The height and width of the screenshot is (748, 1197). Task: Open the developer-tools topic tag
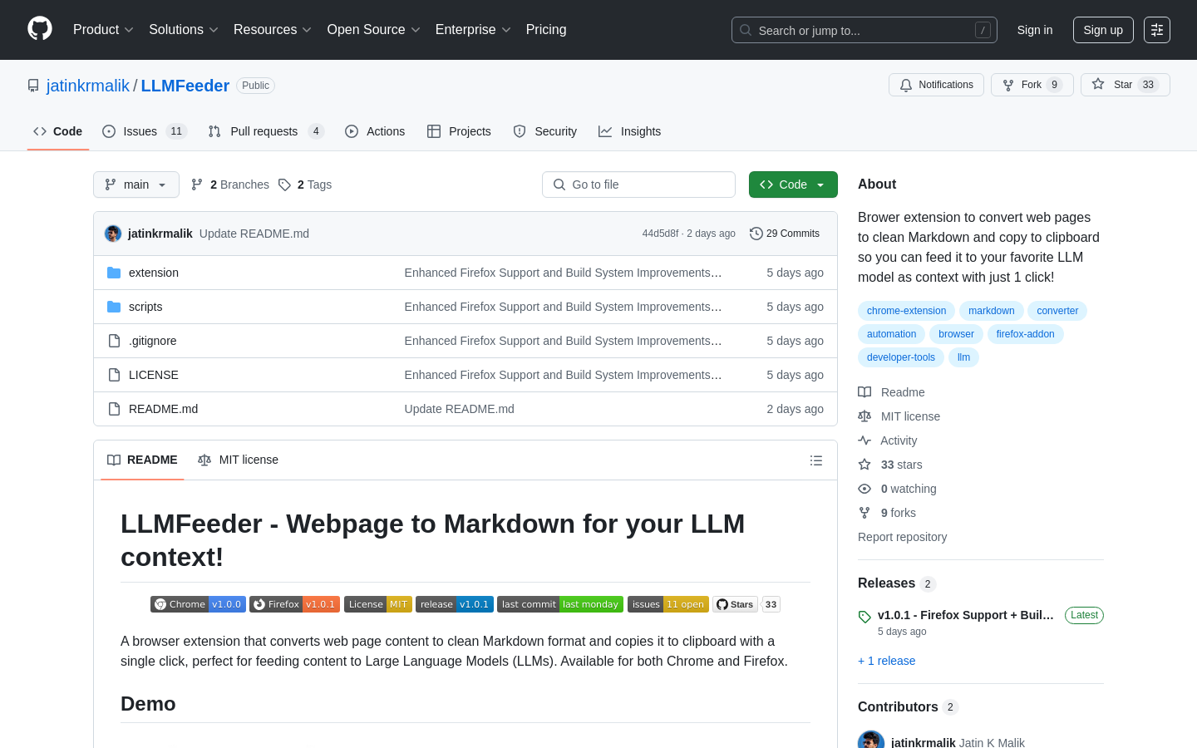[900, 357]
